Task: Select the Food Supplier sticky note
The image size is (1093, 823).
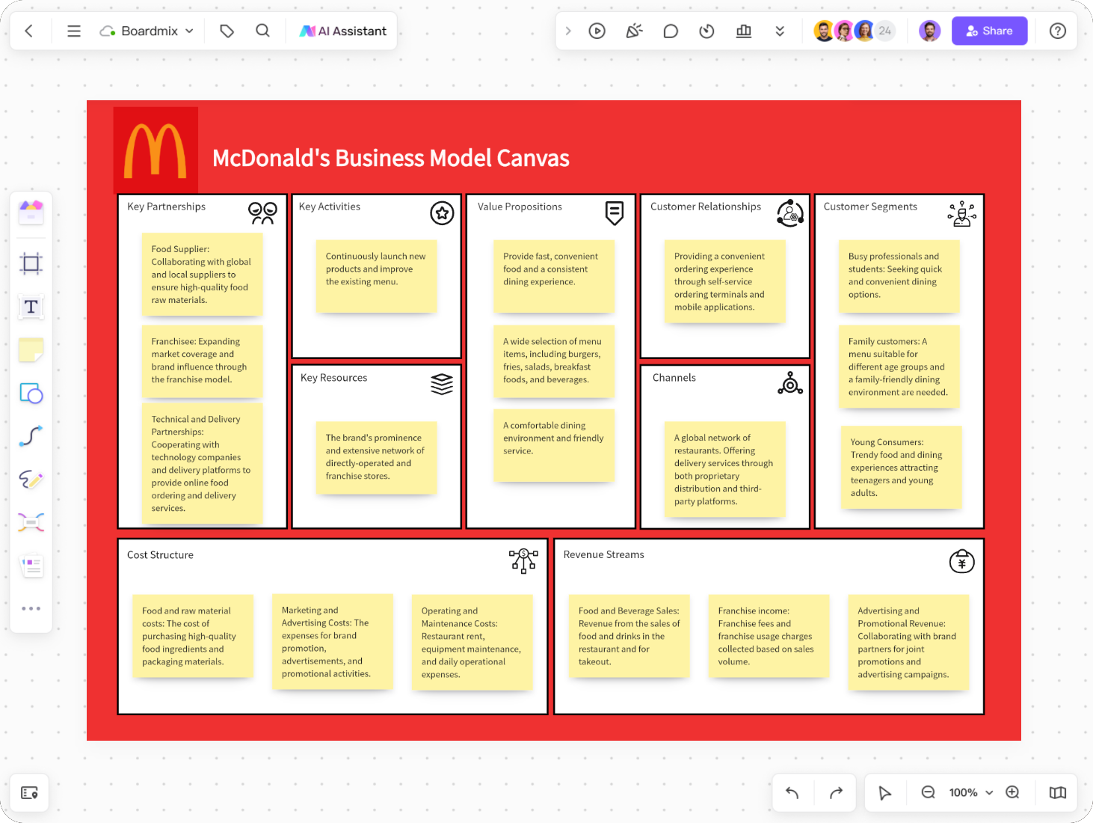Action: 202,274
